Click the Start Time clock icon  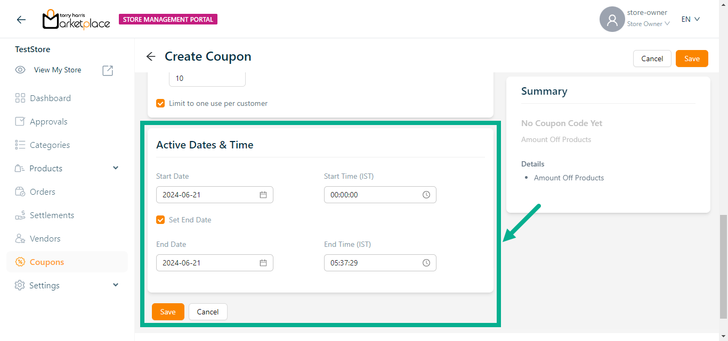point(426,195)
